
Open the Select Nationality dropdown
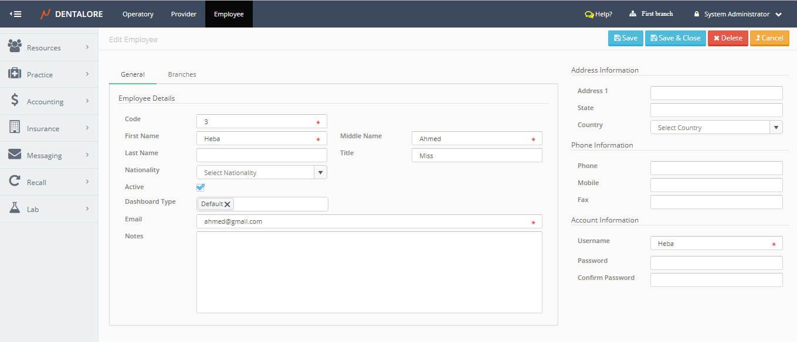click(x=320, y=173)
